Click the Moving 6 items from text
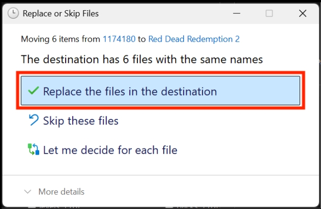 point(61,39)
